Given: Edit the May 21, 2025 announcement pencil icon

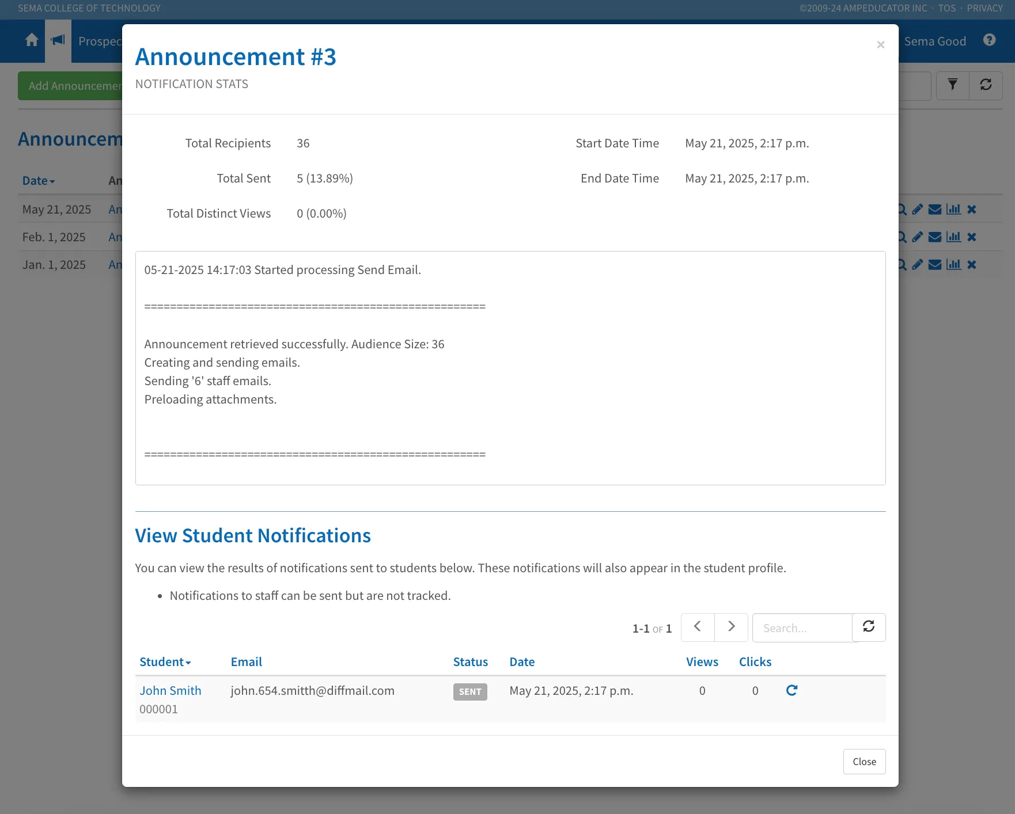Looking at the screenshot, I should pos(917,210).
